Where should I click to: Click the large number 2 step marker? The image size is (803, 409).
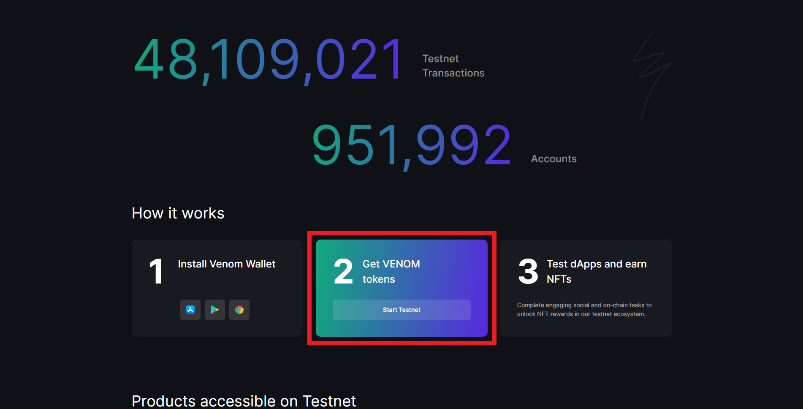point(343,272)
